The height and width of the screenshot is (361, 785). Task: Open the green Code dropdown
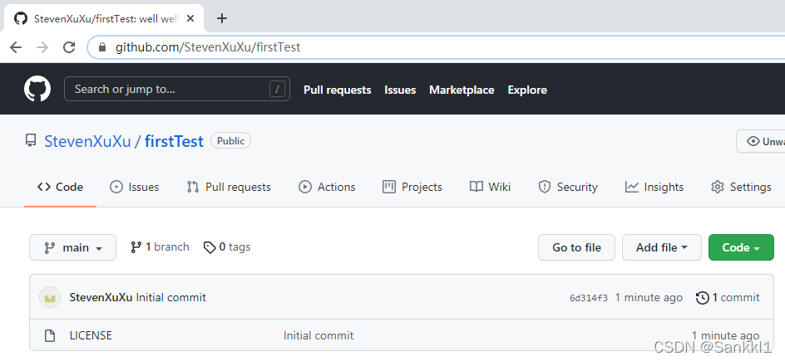click(741, 247)
